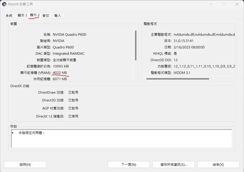Screen dimensions: 244x172
Task: Switch to the 系統 tab
Action: tap(9, 15)
